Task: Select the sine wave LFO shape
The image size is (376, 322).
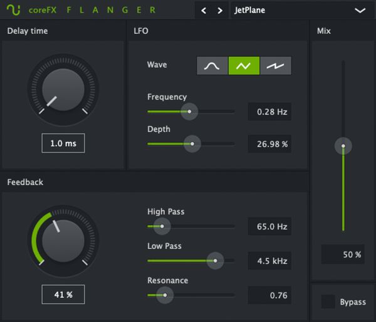Action: tap(212, 66)
